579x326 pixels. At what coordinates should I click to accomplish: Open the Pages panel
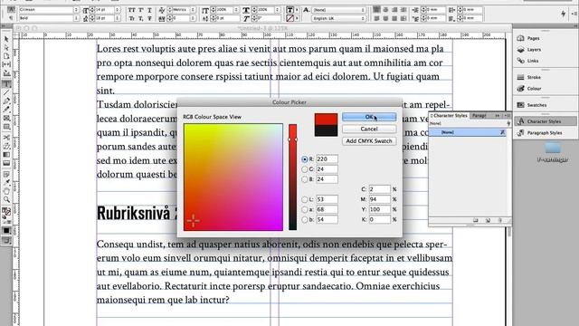[529, 38]
